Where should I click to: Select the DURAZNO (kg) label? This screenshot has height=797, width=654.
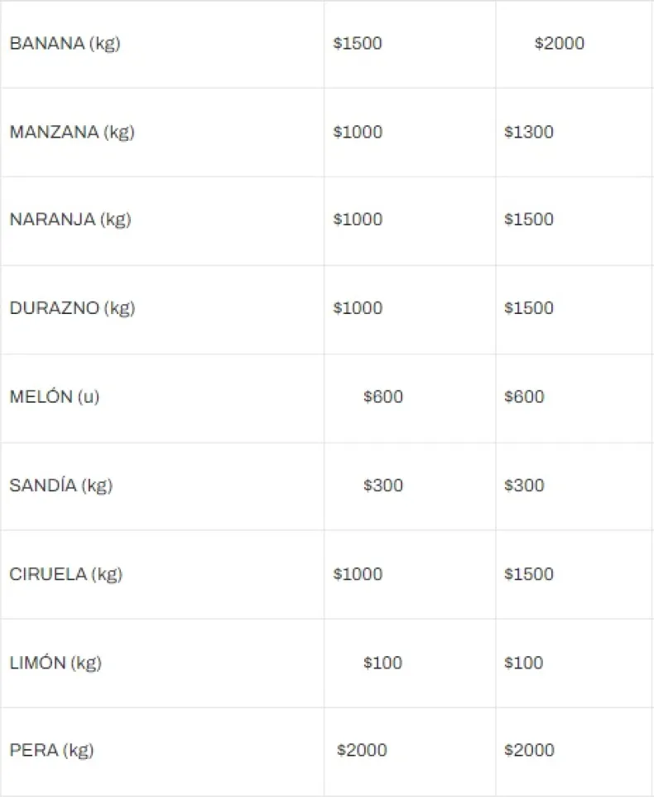(x=72, y=308)
